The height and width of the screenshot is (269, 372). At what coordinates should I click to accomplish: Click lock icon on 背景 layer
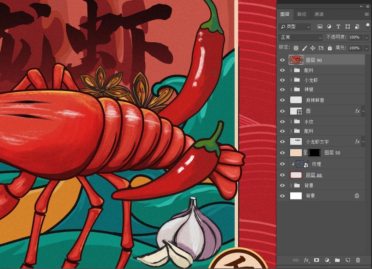pyautogui.click(x=357, y=196)
